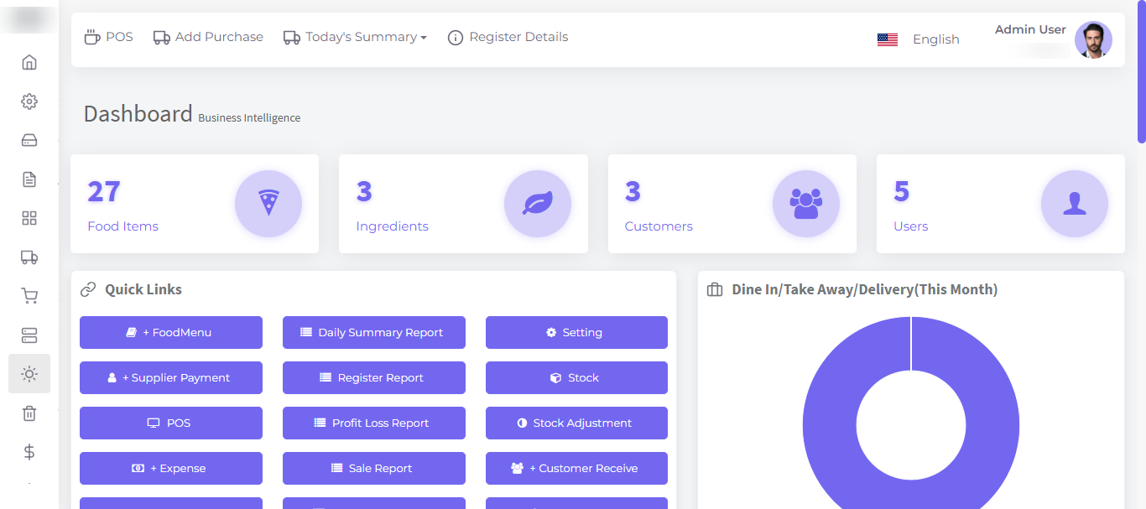Open the shopping cart sidebar icon
The image size is (1146, 509).
pos(29,296)
